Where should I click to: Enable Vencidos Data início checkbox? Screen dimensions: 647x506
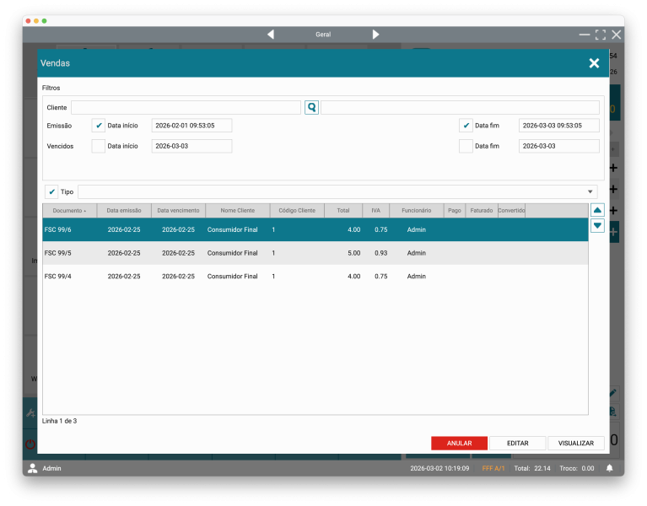point(99,146)
